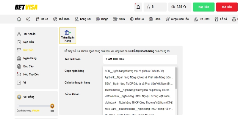Click the Hộp Thư Đến envelope icon
Viewport: 238px width, 119px height.
[x=19, y=74]
